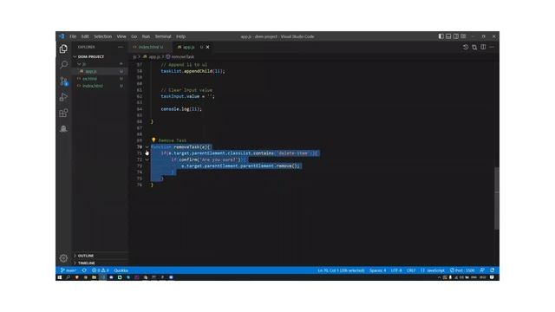The image size is (555, 312).
Task: Open errors and warnings count in status bar
Action: point(101,270)
